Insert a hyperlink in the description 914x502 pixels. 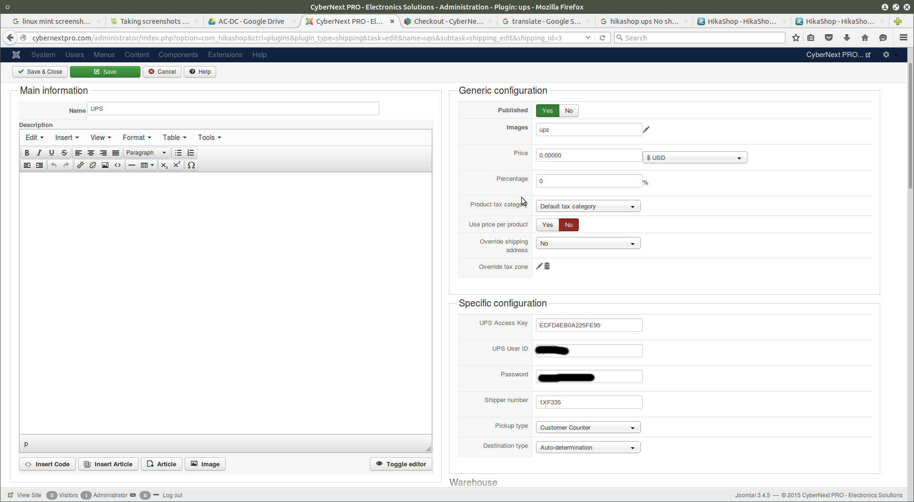pyautogui.click(x=80, y=165)
